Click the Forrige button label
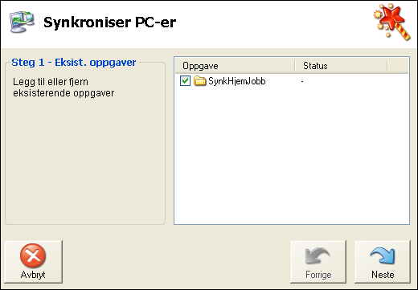Viewport: 418px width, 290px height. pos(318,275)
